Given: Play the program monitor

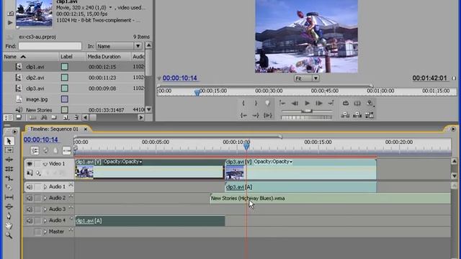Looking at the screenshot, I should tap(307, 103).
